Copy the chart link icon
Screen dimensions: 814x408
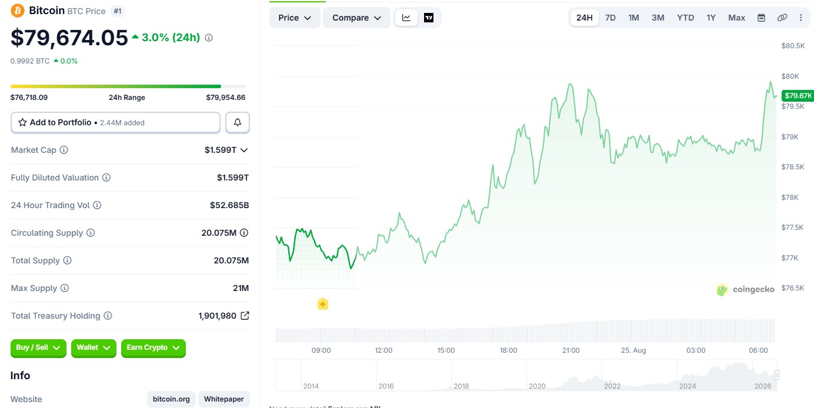782,18
